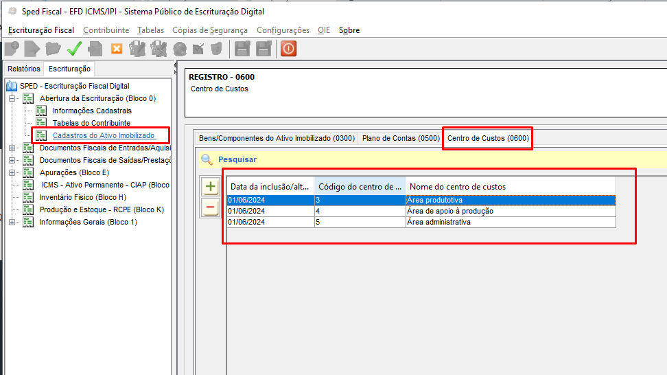
Task: Switch to the Relatórios tab
Action: [24, 69]
